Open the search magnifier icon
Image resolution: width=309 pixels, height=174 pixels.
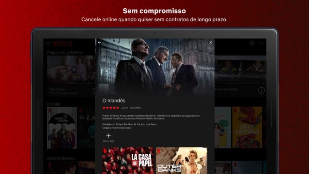[252, 43]
